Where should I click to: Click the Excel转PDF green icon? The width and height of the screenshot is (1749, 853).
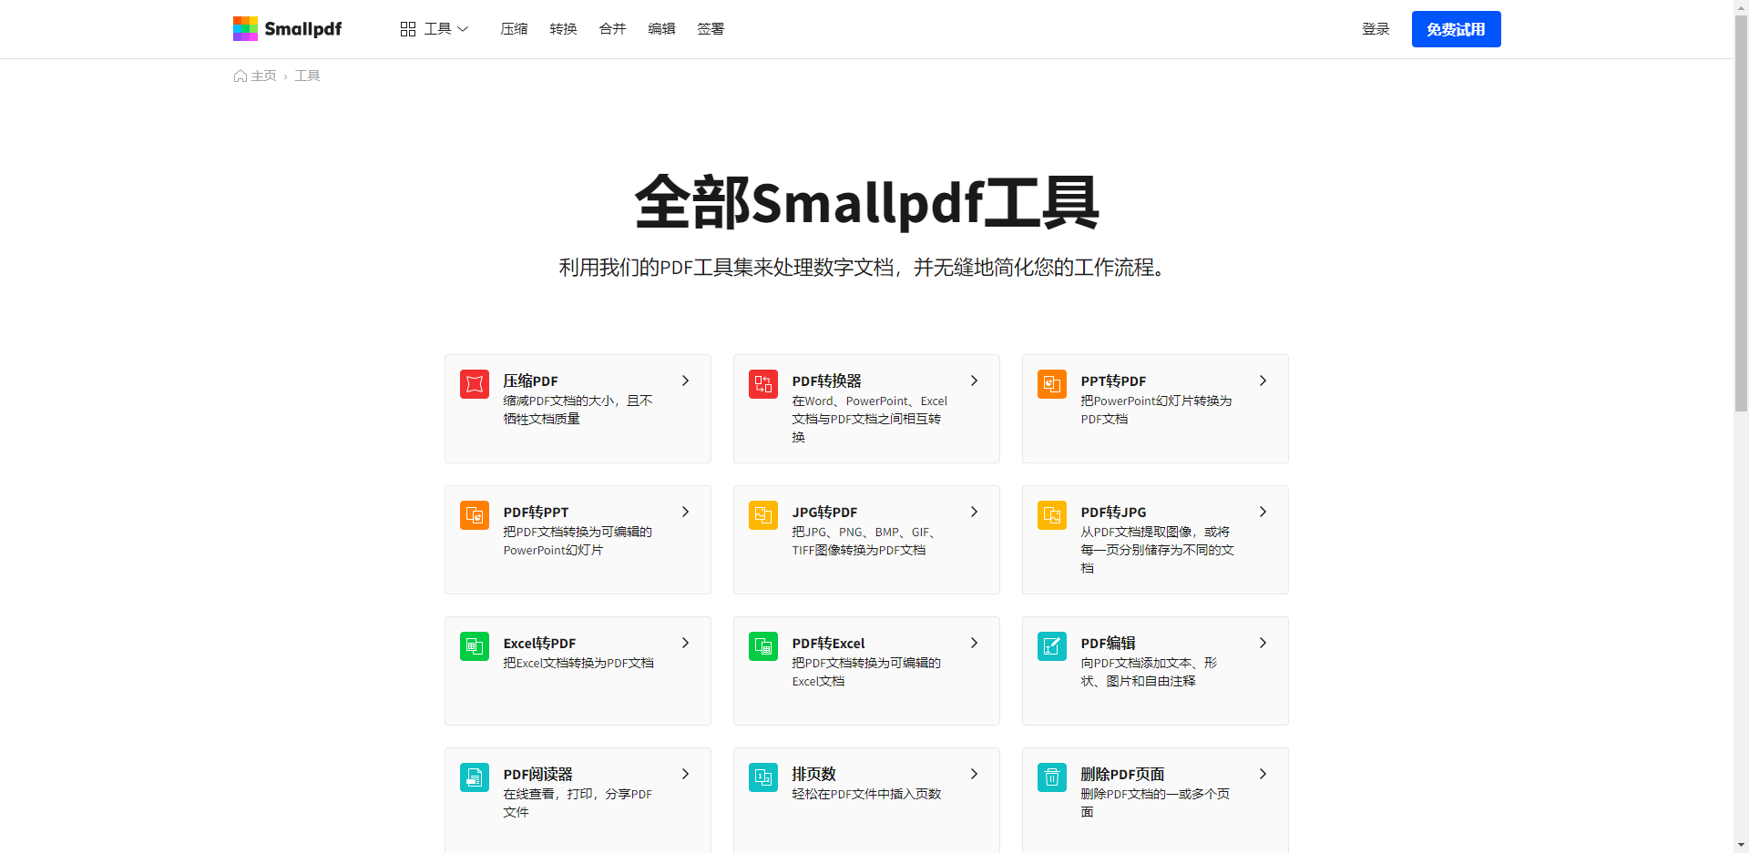coord(474,646)
